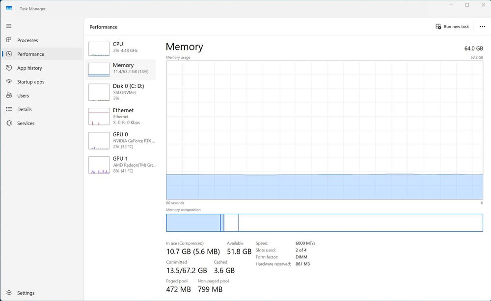Click the standby segment of memory composition

pos(231,223)
